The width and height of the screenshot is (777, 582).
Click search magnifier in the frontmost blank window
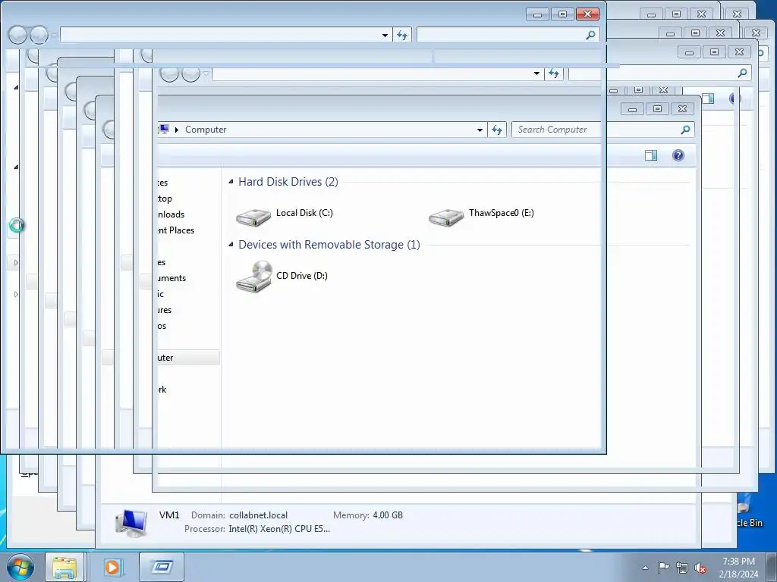590,35
